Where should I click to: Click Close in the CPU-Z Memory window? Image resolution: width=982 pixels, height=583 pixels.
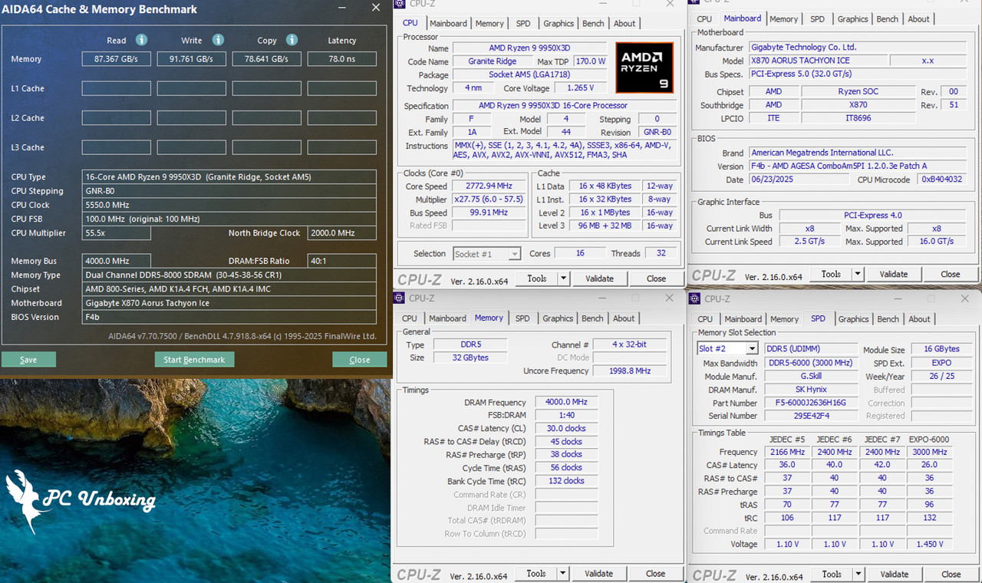(655, 573)
